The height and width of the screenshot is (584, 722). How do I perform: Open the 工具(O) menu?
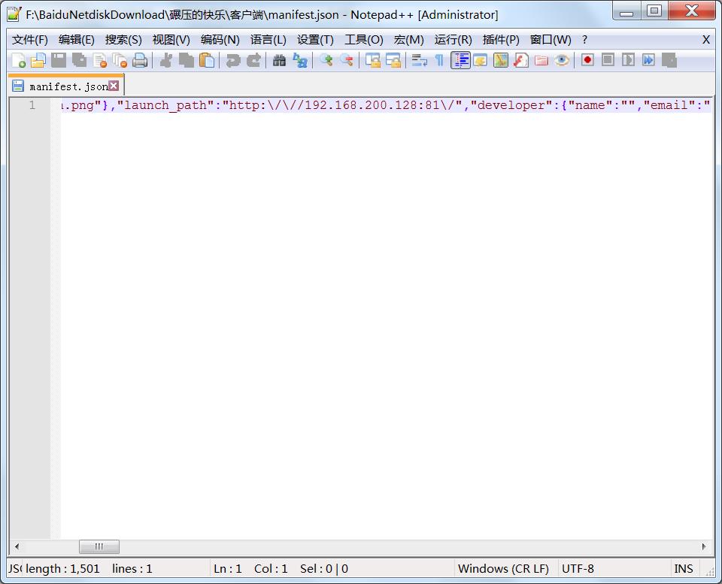point(364,40)
